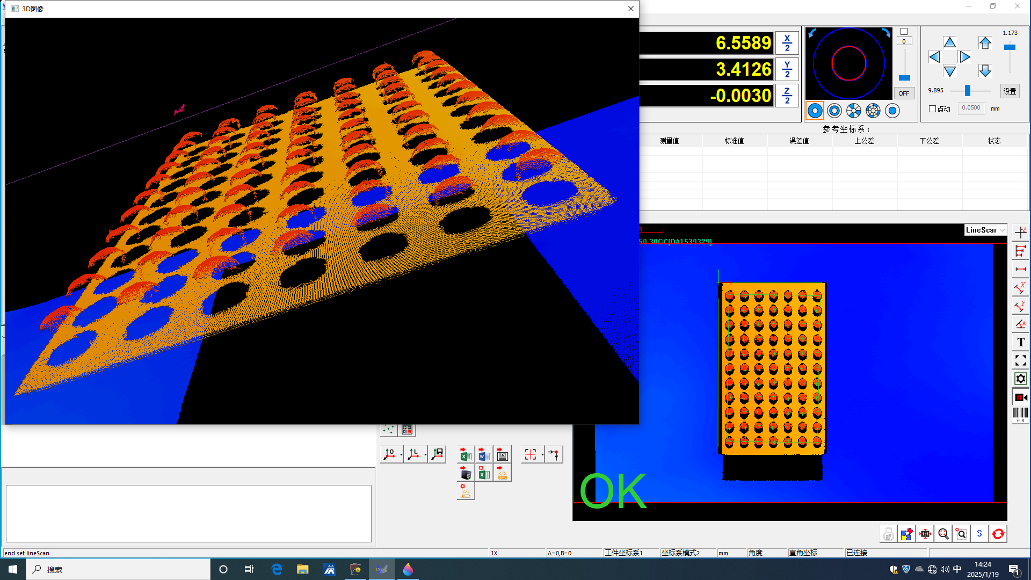The image size is (1031, 580).
Task: Select the text annotation T tool
Action: pyautogui.click(x=1020, y=342)
